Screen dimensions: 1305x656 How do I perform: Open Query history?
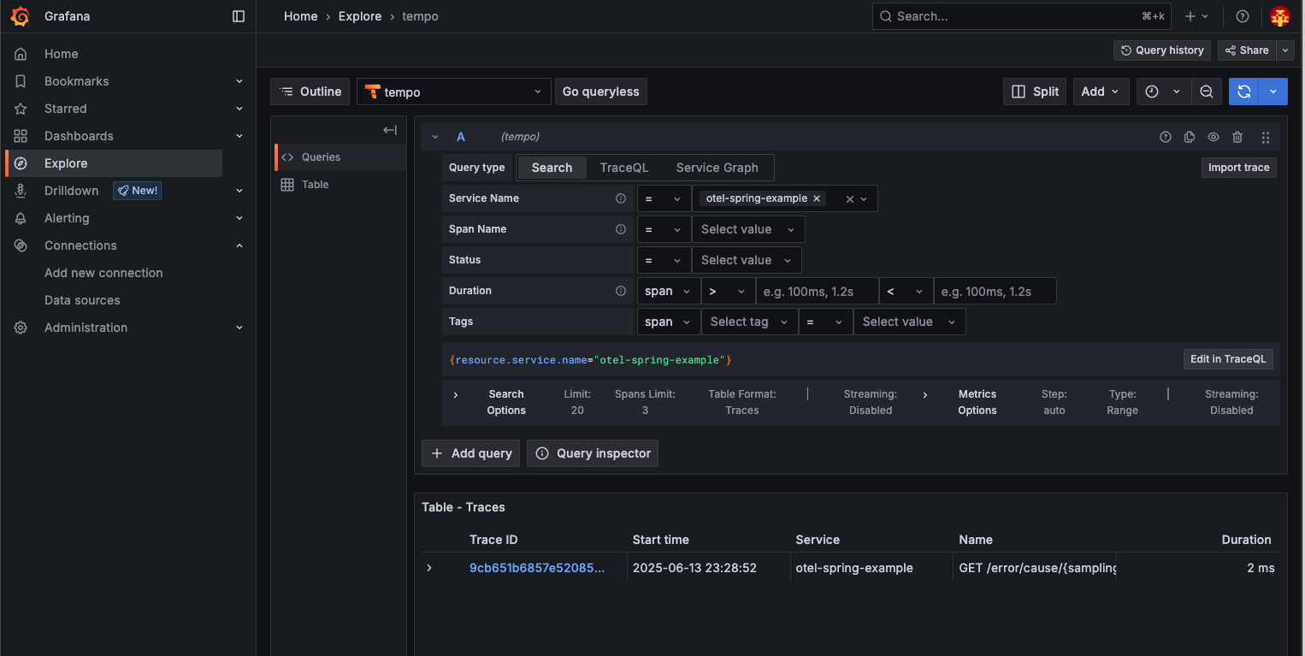(1162, 50)
